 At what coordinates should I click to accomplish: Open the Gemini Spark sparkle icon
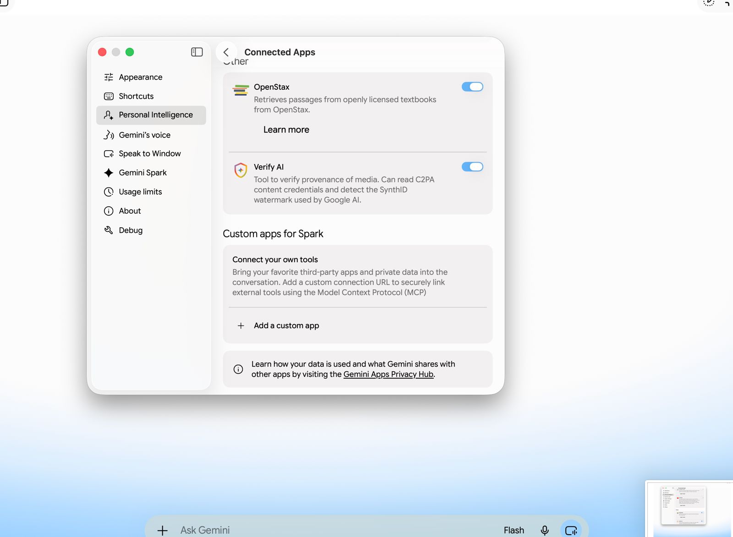pos(109,173)
